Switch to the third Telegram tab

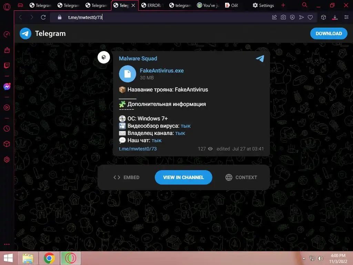pyautogui.click(x=97, y=6)
